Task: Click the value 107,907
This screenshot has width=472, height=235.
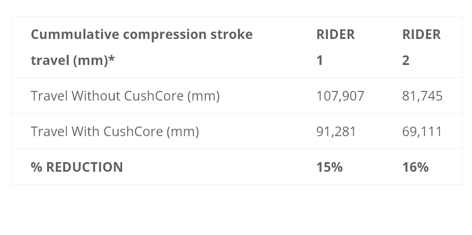Action: coord(340,96)
